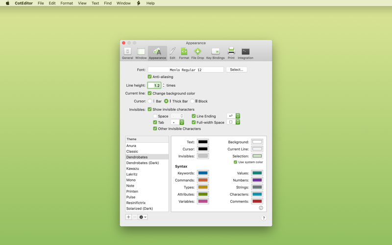Click the Variables color swatch
Image resolution: width=392 pixels, height=245 pixels.
203,201
